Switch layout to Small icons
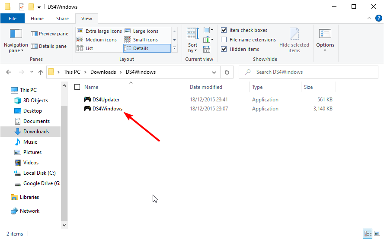Image resolution: width=384 pixels, height=239 pixels. (x=141, y=40)
